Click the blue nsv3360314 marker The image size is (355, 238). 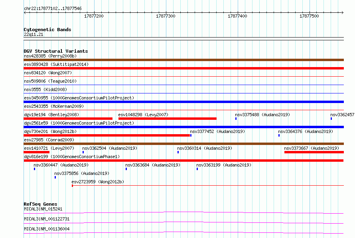178,152
